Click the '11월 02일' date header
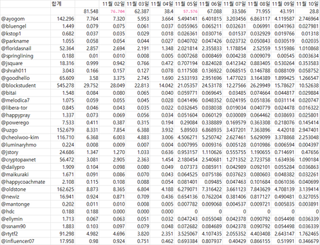320x245 pixels. (x=113, y=4)
